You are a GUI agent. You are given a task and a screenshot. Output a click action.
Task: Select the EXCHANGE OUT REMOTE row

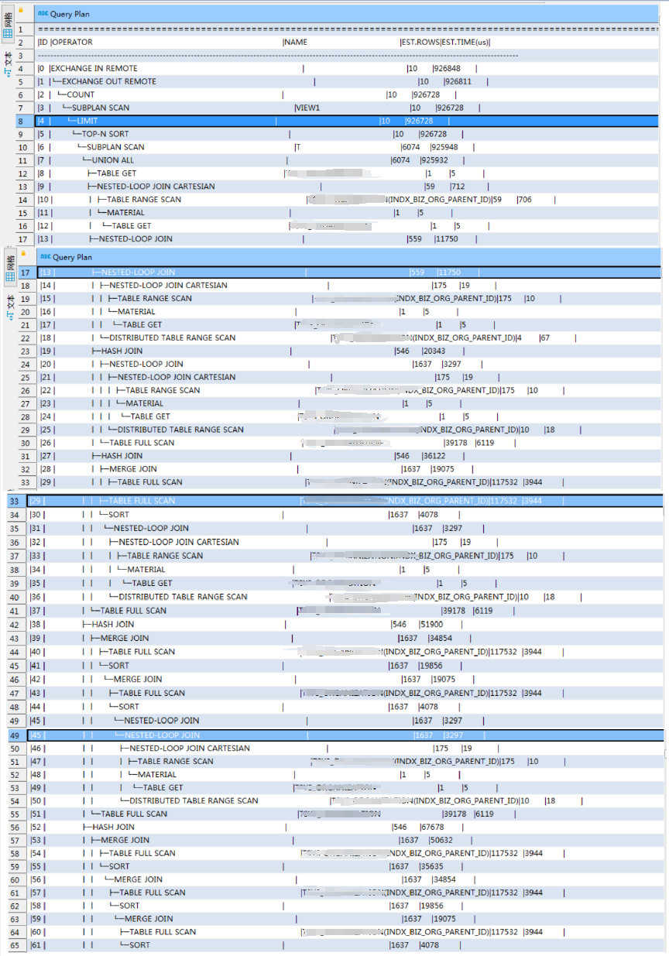point(108,81)
